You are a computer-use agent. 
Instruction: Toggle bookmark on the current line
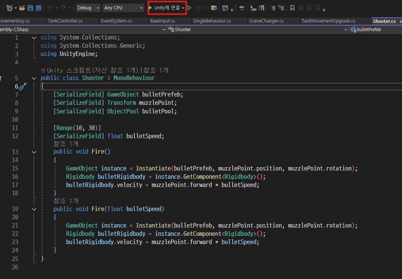coord(292,8)
